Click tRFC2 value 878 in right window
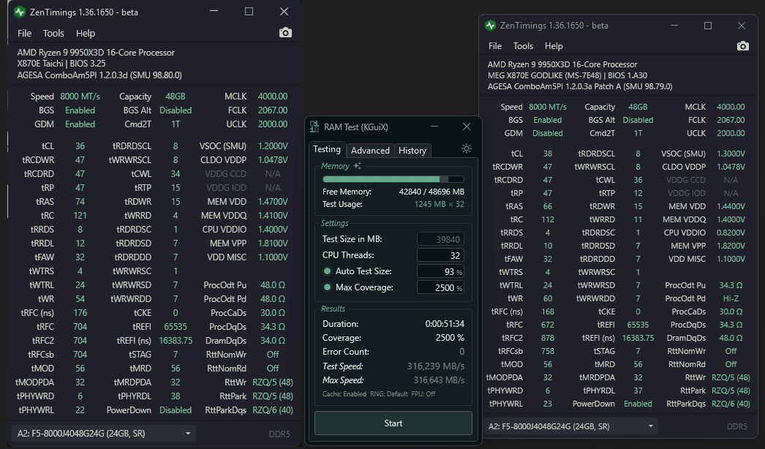This screenshot has width=765, height=449. coord(547,339)
